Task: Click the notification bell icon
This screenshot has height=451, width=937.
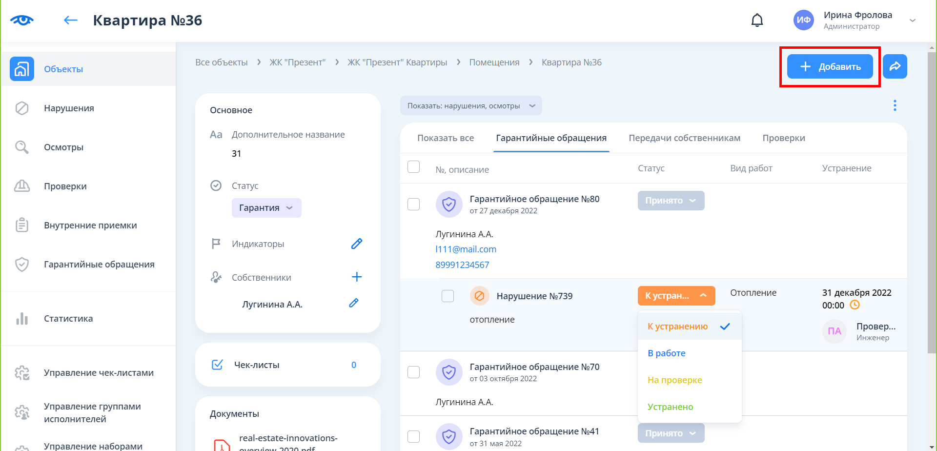Action: click(757, 20)
